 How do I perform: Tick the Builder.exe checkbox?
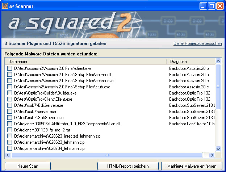tap(9, 93)
